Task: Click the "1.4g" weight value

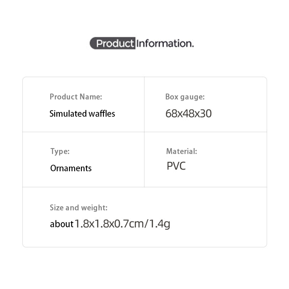Action: point(159,224)
